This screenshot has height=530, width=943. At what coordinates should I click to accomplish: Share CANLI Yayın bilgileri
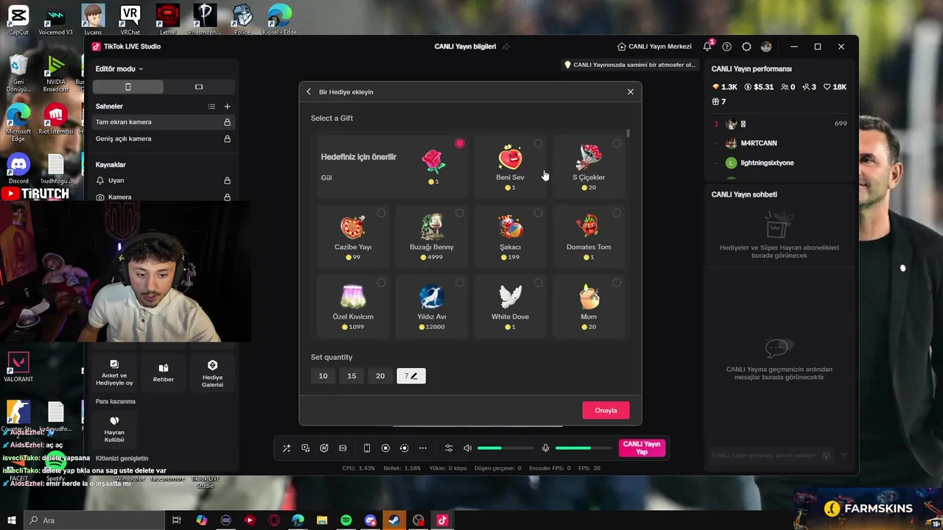click(506, 46)
